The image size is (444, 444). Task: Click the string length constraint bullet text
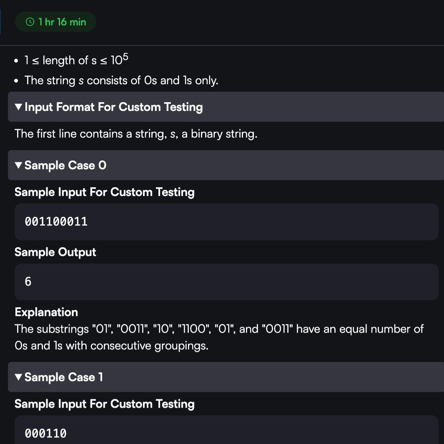point(76,60)
